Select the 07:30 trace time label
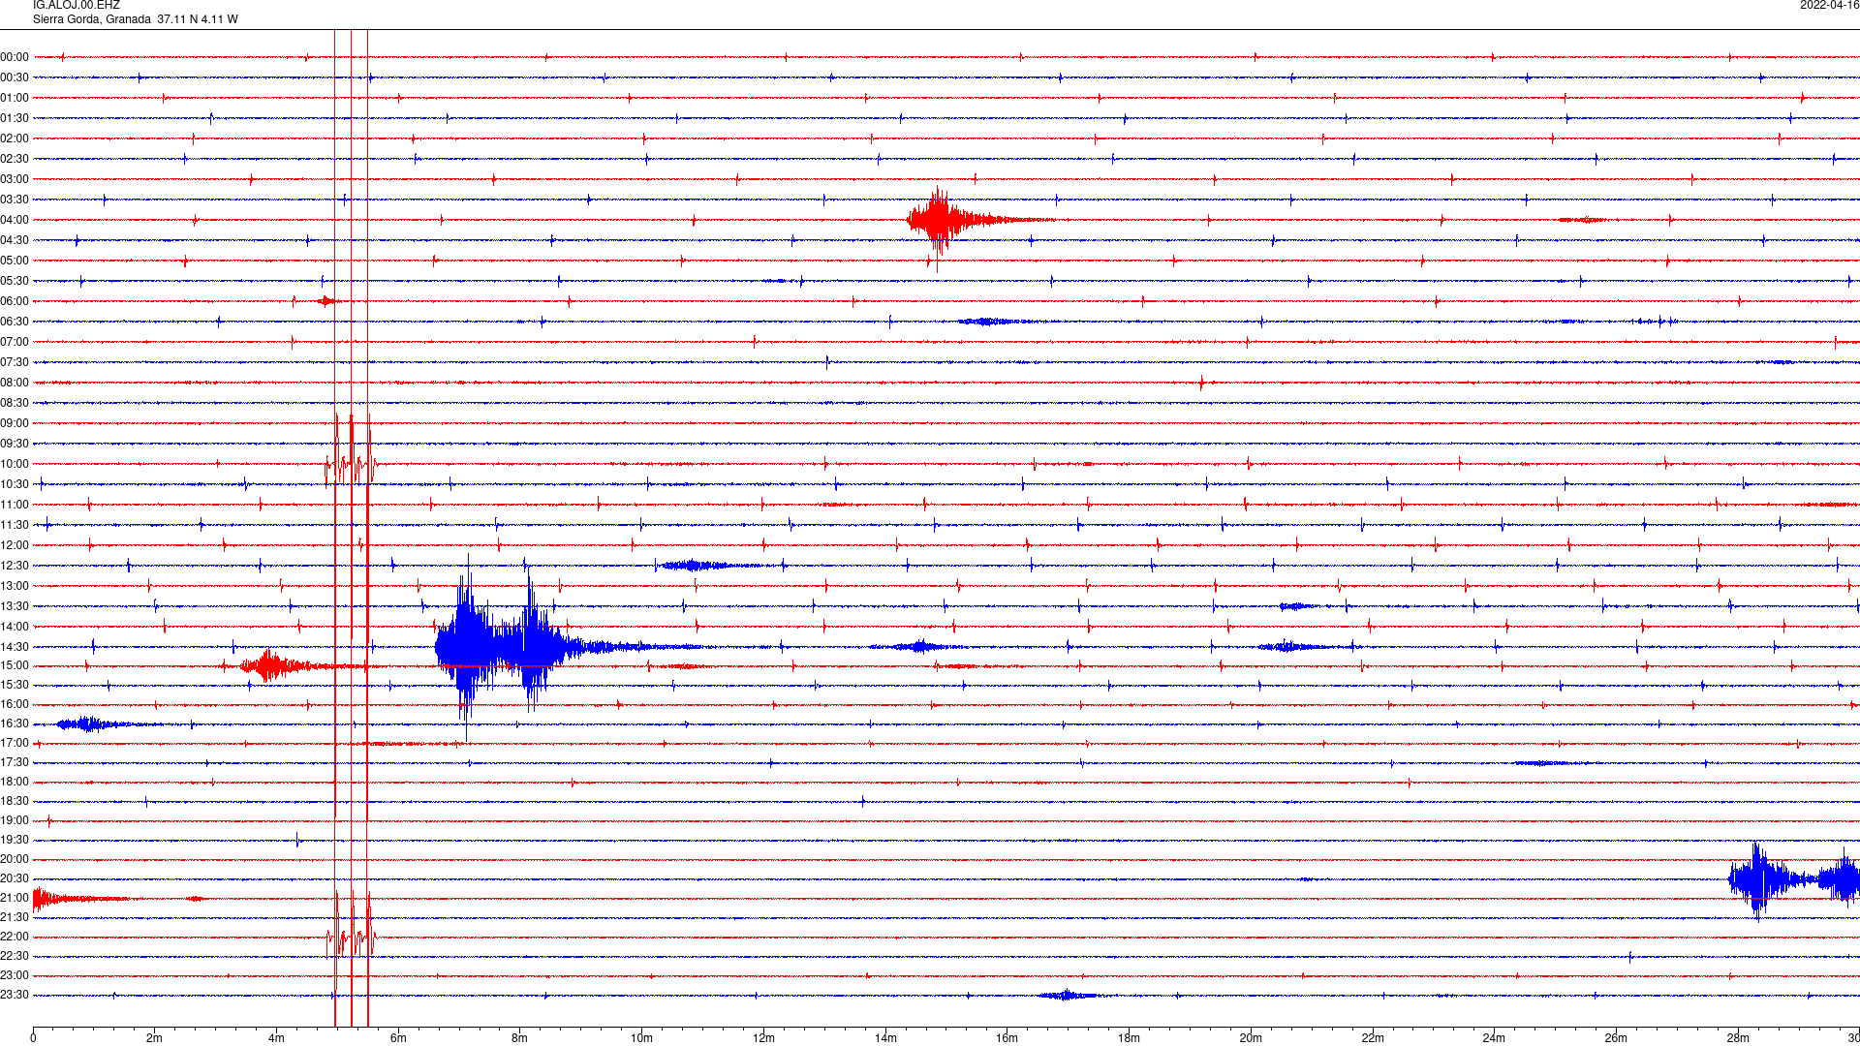The height and width of the screenshot is (1046, 1860). (15, 362)
